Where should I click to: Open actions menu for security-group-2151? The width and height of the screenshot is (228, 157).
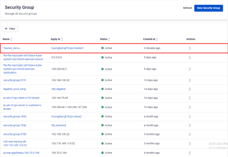190,80
